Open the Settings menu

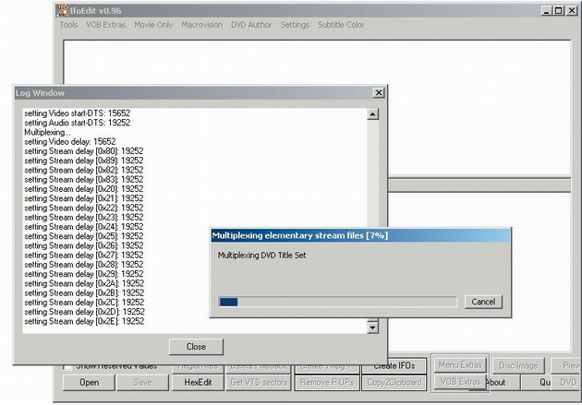[295, 25]
